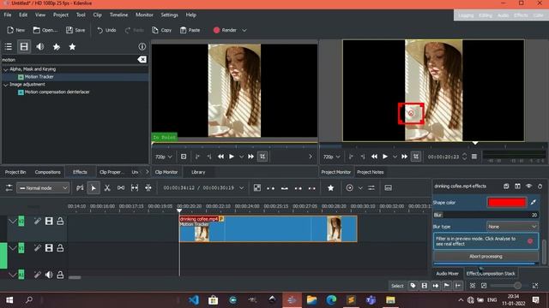
Task: Click timeline preview render circle button
Action: click(349, 188)
